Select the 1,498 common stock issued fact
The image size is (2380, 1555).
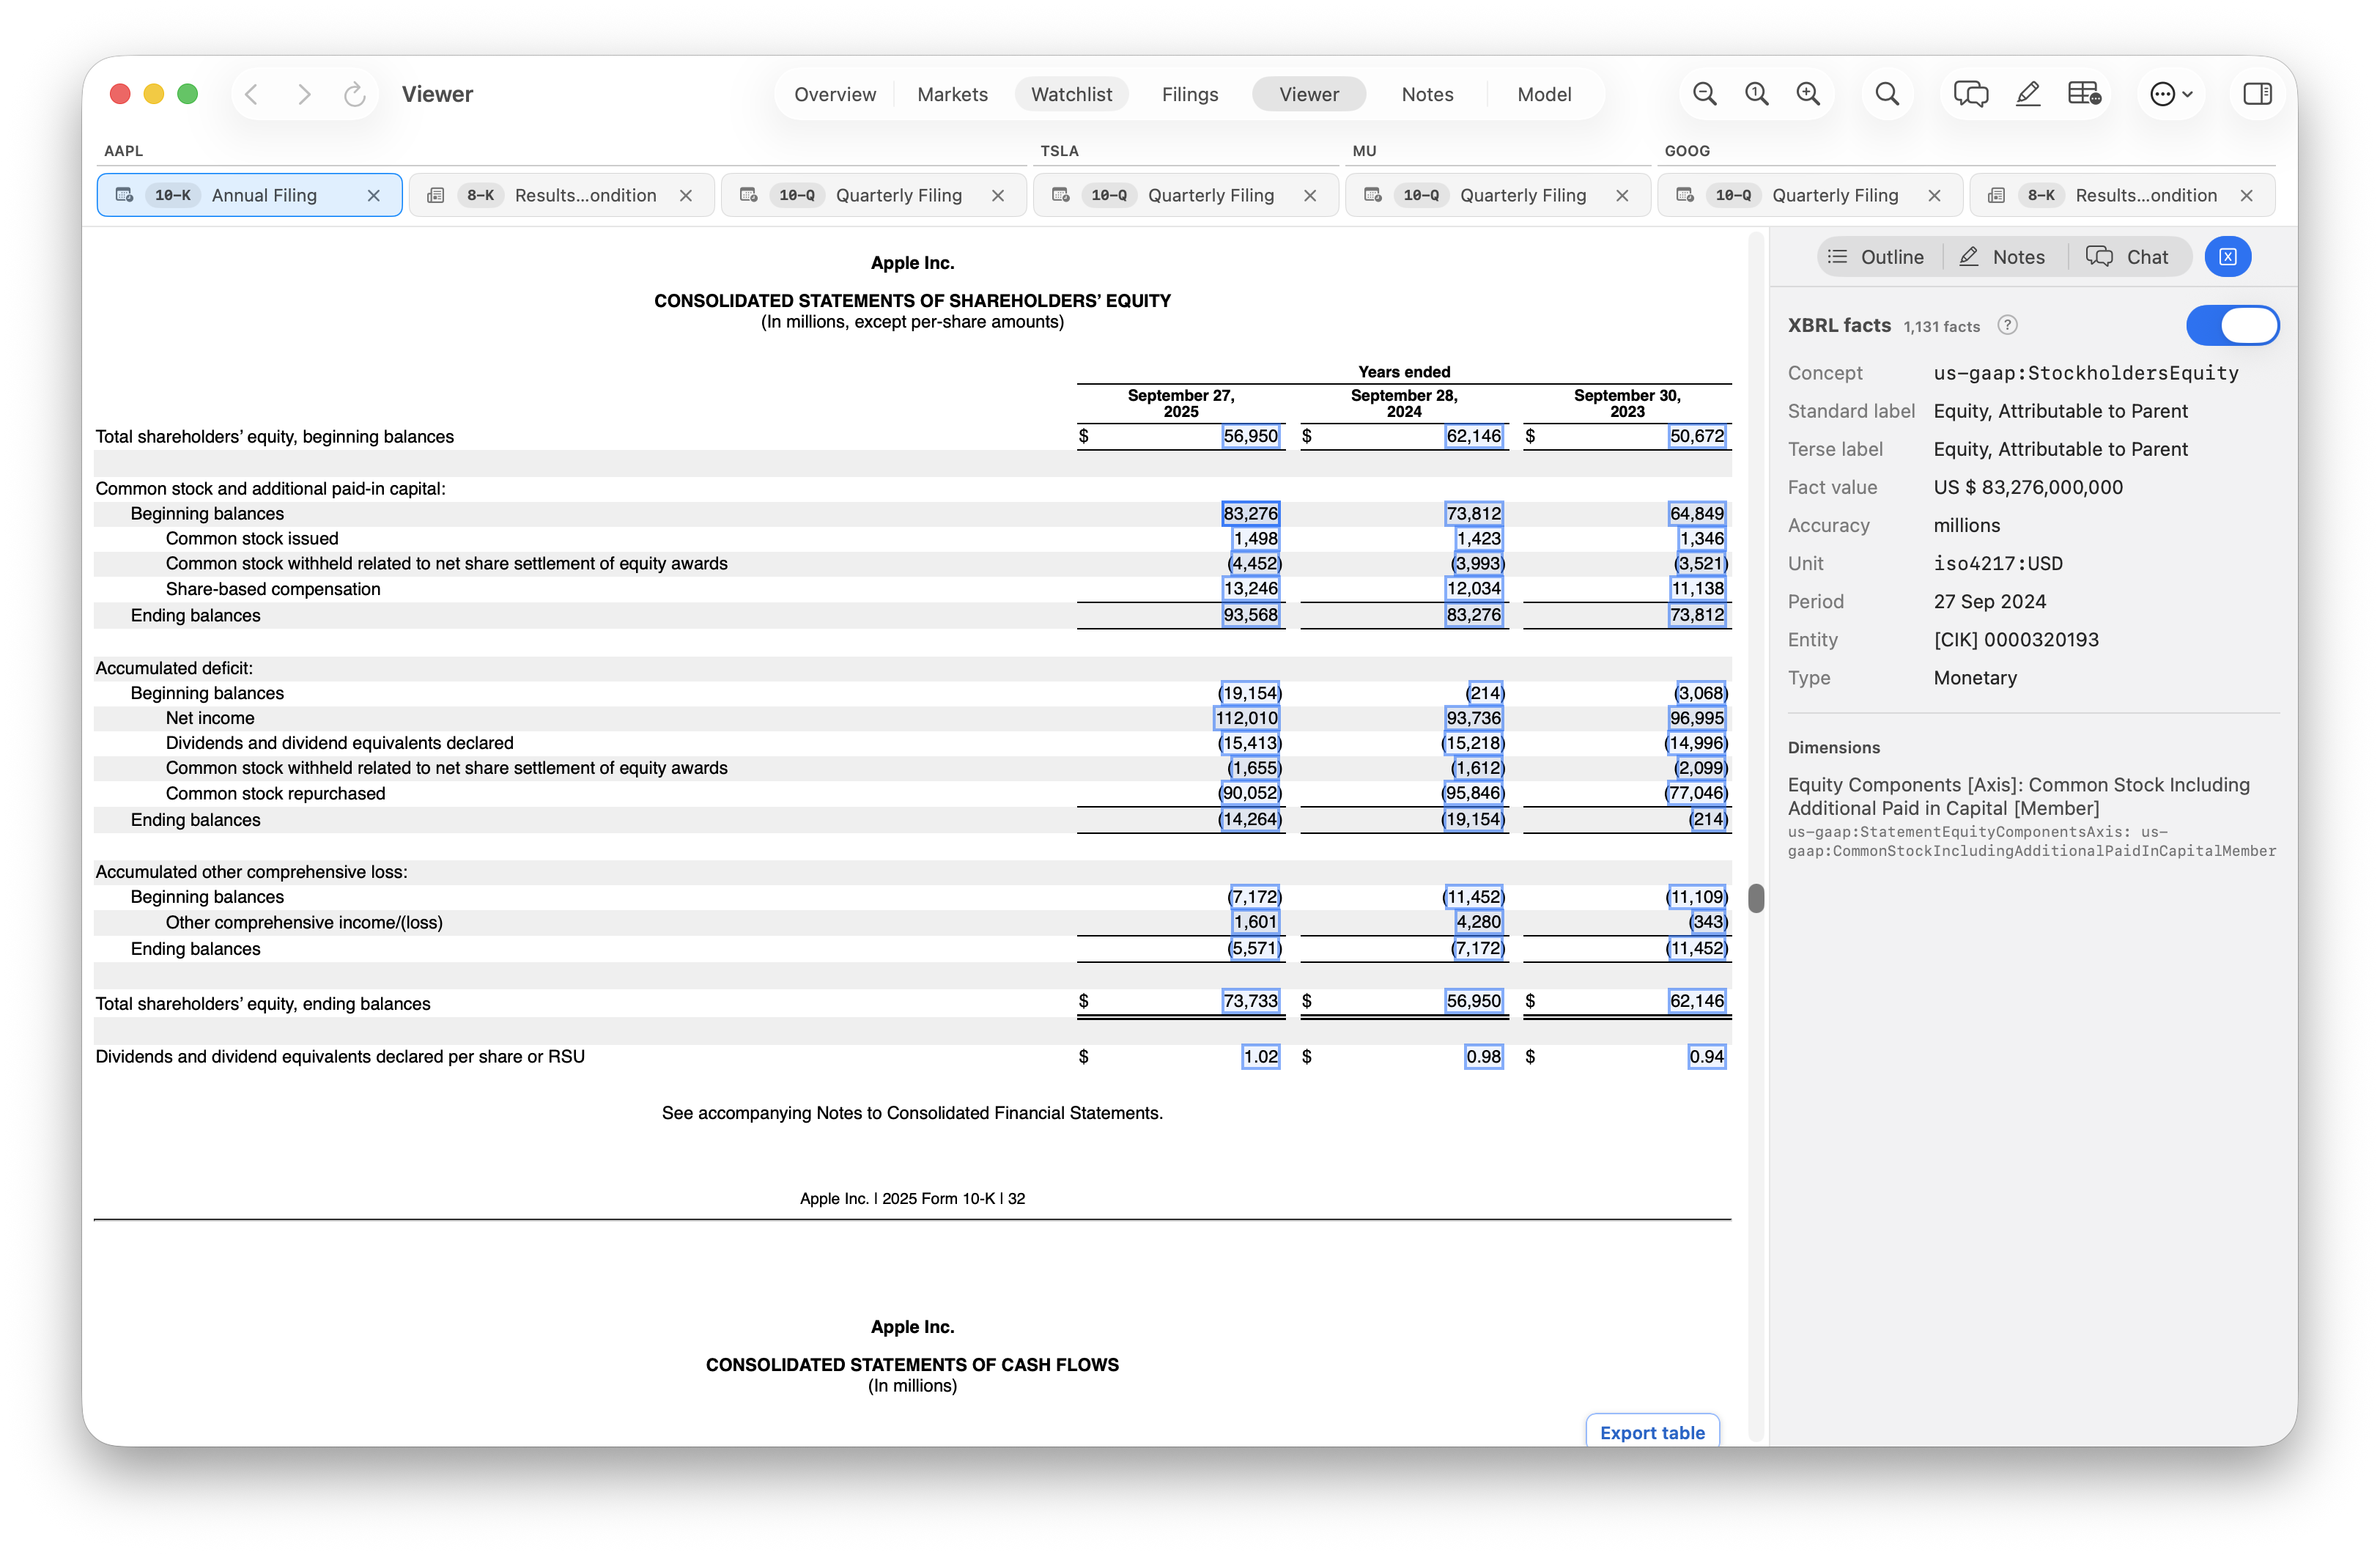[1255, 538]
